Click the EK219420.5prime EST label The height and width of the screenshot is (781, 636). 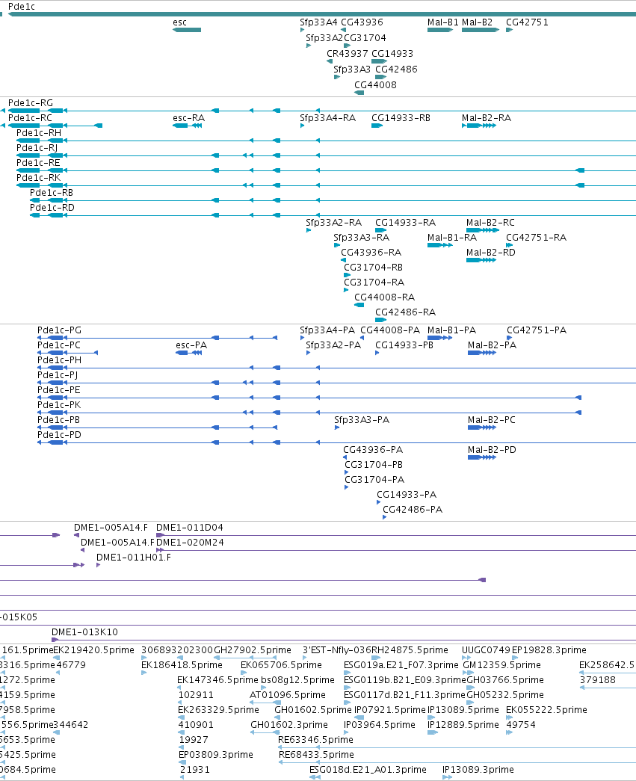click(x=93, y=650)
